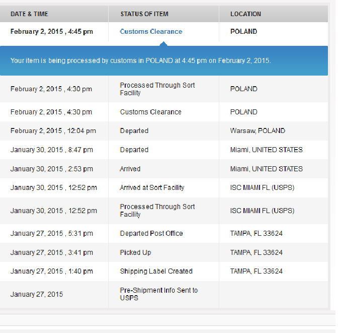
Task: Click the Arrived status at 2:53 pm
Action: [130, 169]
